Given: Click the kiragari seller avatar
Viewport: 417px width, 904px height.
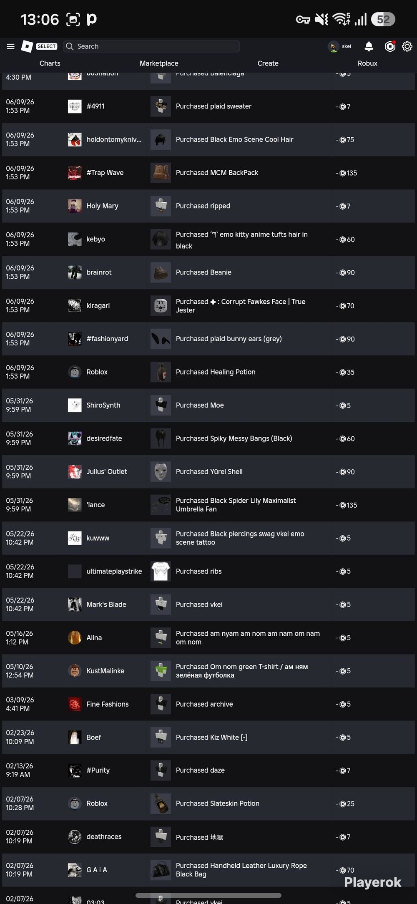Looking at the screenshot, I should tap(75, 306).
